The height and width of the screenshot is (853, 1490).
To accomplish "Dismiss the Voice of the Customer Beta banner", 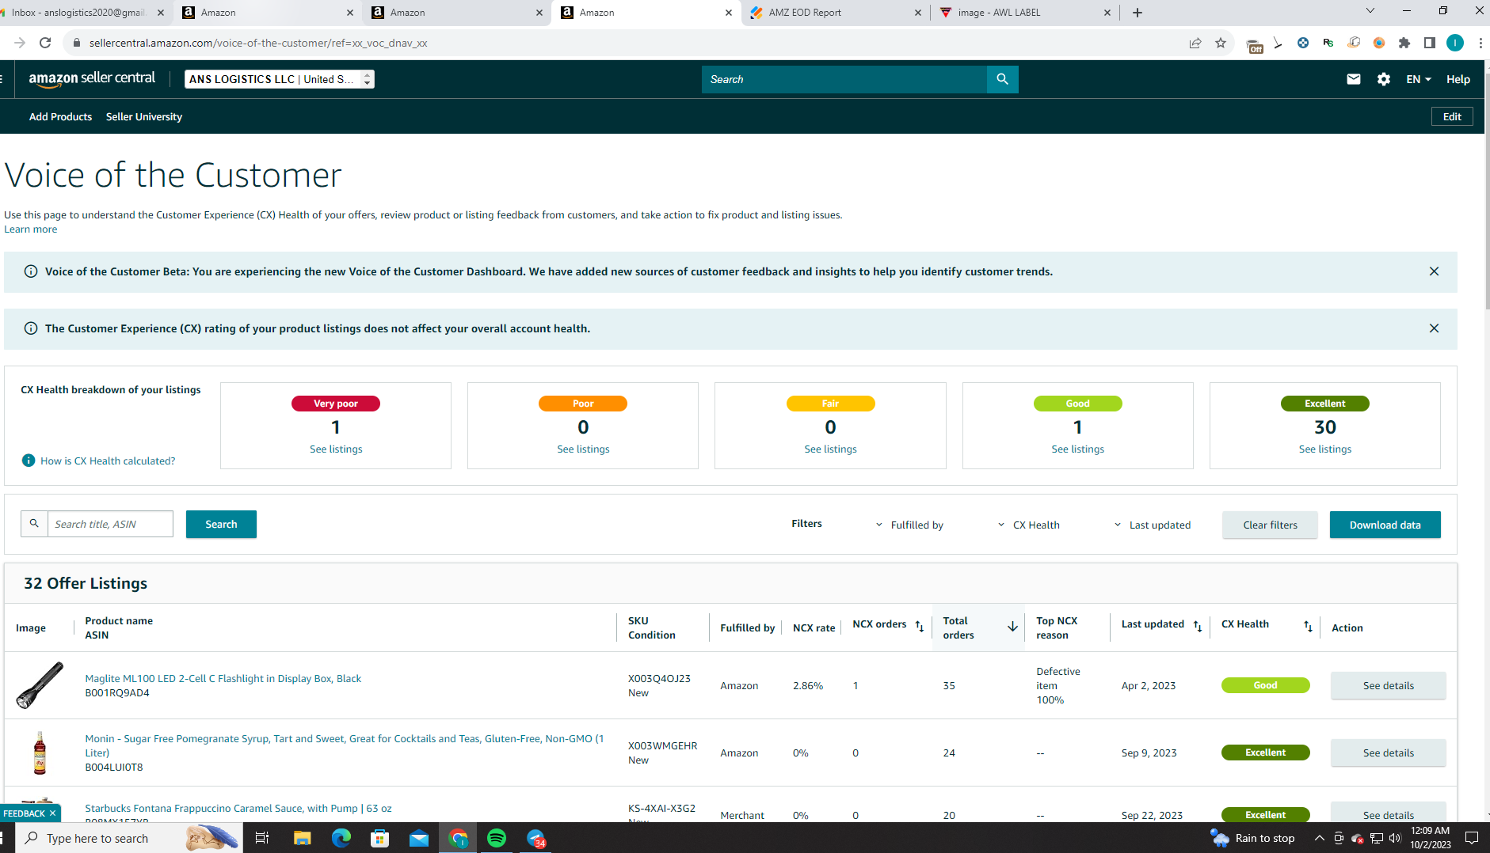I will coord(1434,271).
